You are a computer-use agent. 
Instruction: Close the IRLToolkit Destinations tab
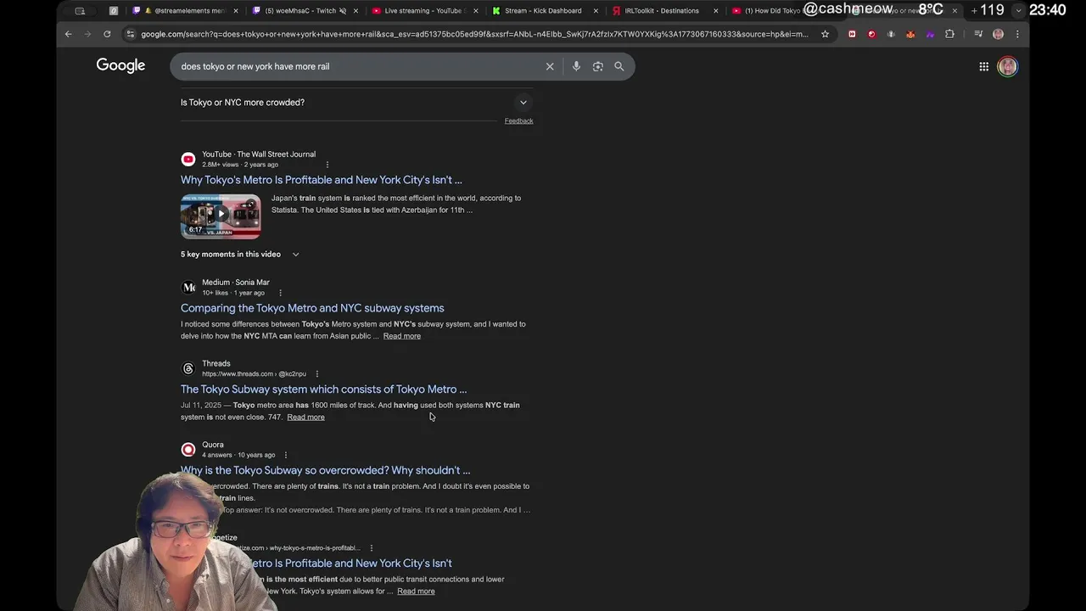tap(716, 11)
